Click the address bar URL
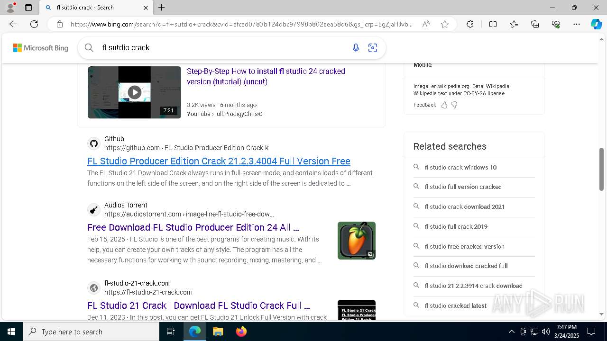The image size is (607, 341). coord(241,24)
